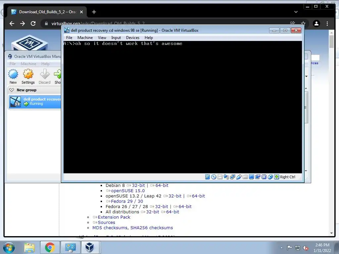Open the File menu in VirtualBox Manager

13,64
